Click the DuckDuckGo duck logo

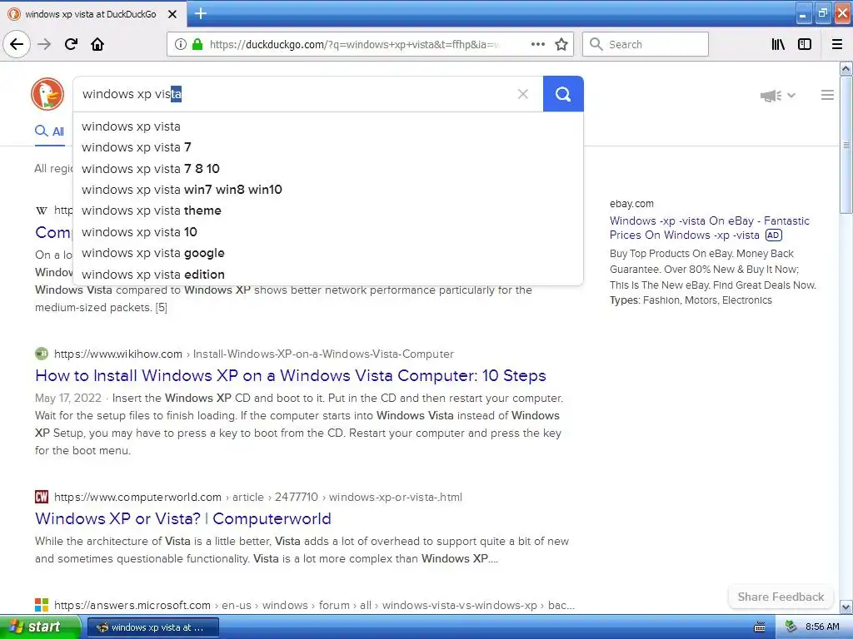coord(47,94)
